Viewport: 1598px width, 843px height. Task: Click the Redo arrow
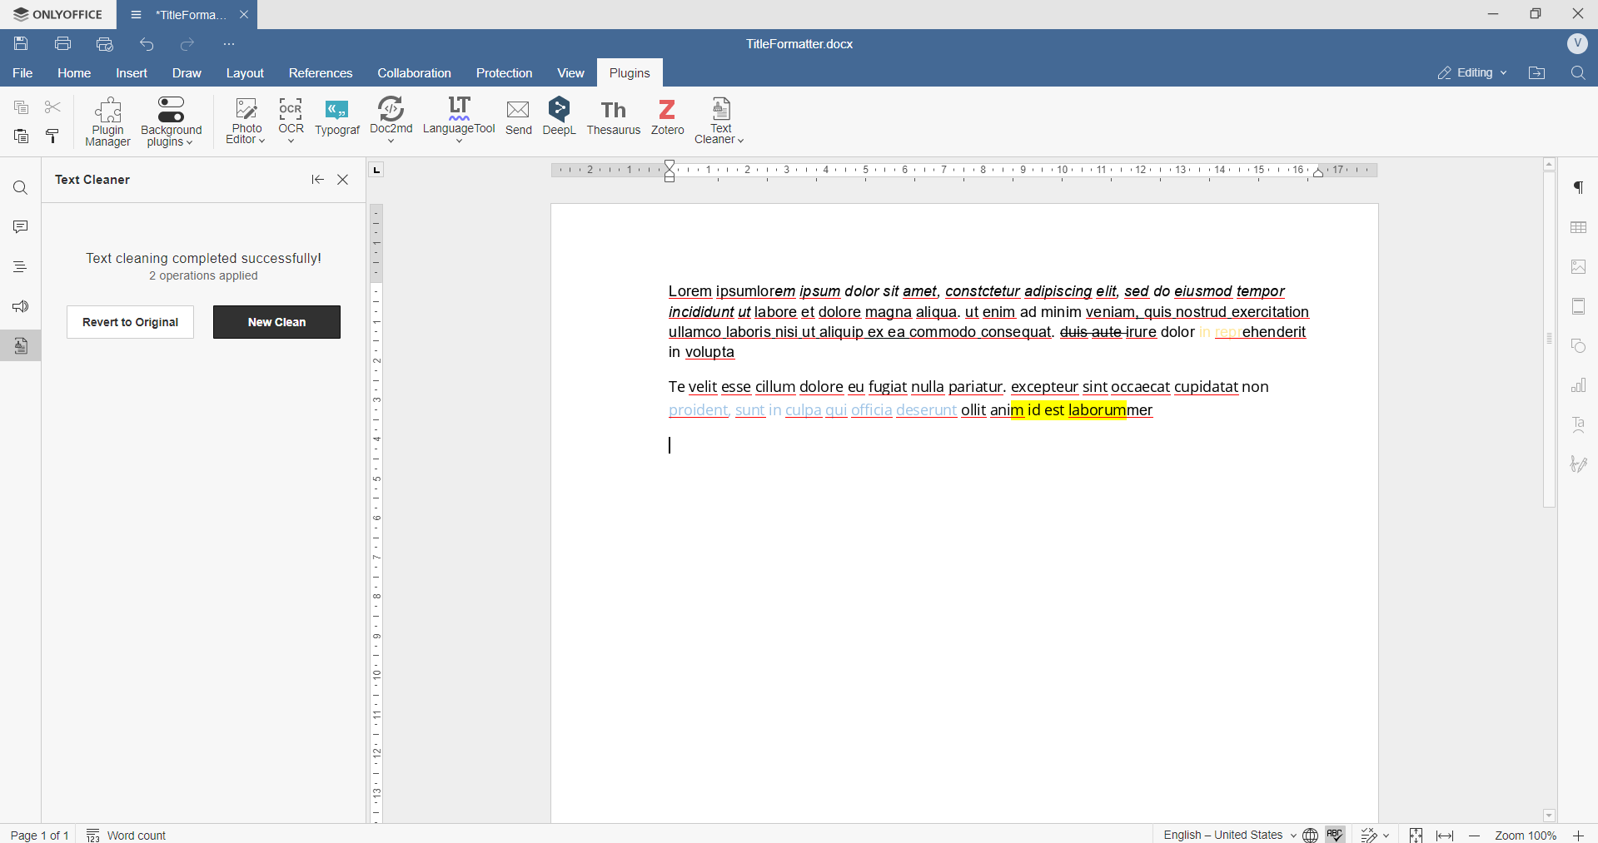187,44
